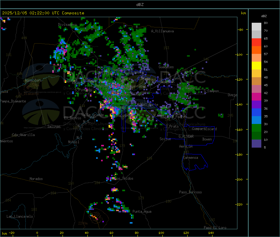Select the 'El_Desvio' label
Viewport: 280px width, 237px height.
pyautogui.click(x=72, y=118)
